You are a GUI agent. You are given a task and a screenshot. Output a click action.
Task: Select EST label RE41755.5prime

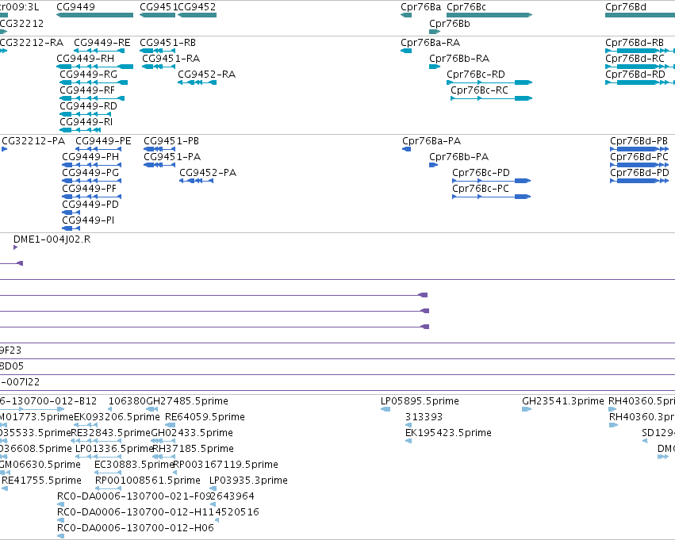pyautogui.click(x=42, y=481)
